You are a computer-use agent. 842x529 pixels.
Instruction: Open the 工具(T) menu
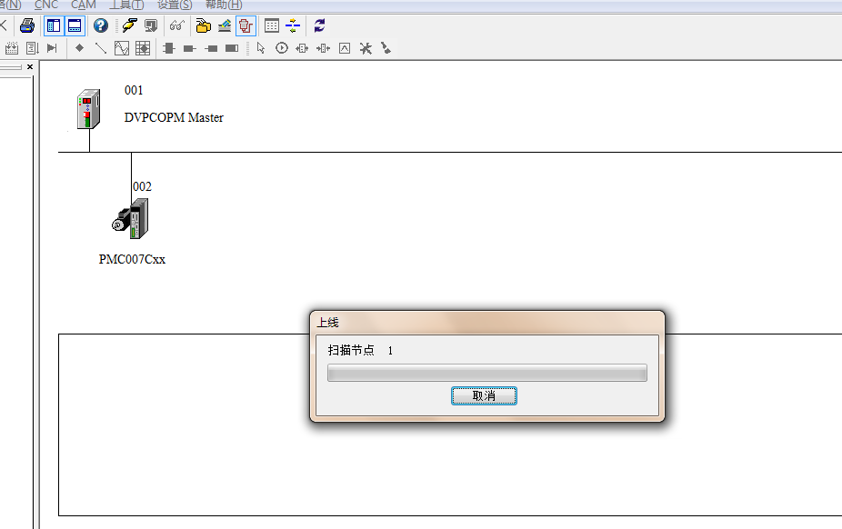(x=126, y=5)
